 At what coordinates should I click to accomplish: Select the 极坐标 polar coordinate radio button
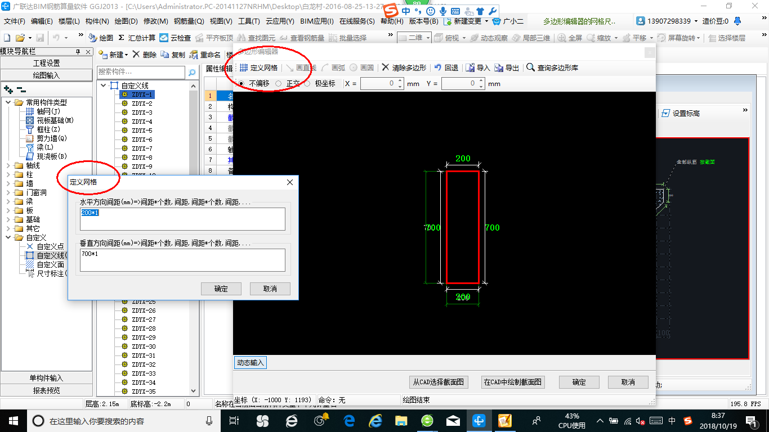coord(307,83)
